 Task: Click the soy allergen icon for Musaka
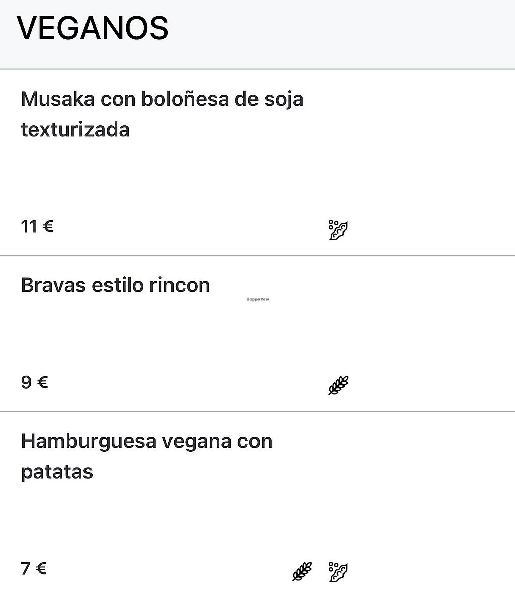click(x=338, y=230)
